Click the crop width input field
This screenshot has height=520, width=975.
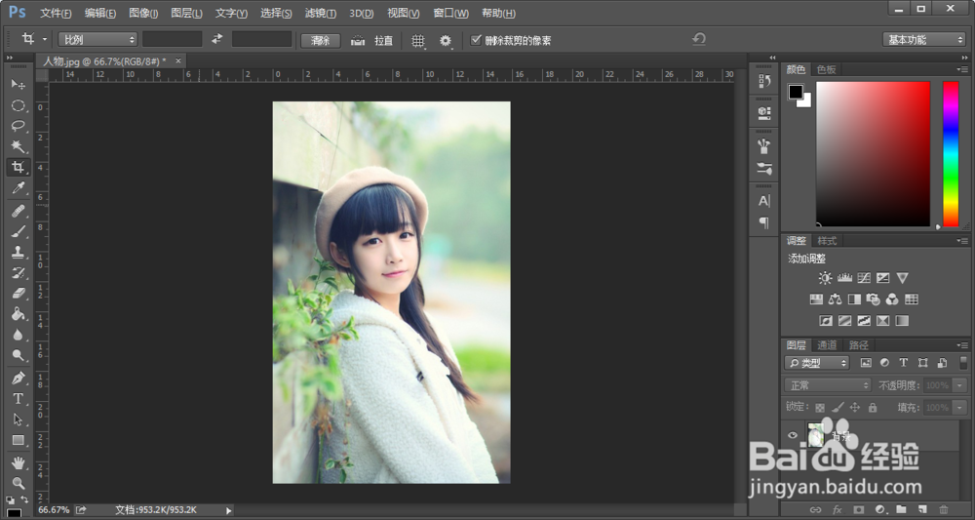pos(173,40)
